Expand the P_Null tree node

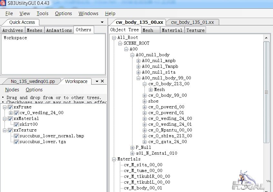click(132, 148)
